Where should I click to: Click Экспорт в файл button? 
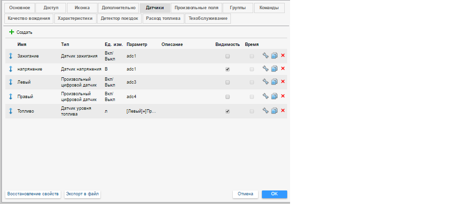coord(82,194)
